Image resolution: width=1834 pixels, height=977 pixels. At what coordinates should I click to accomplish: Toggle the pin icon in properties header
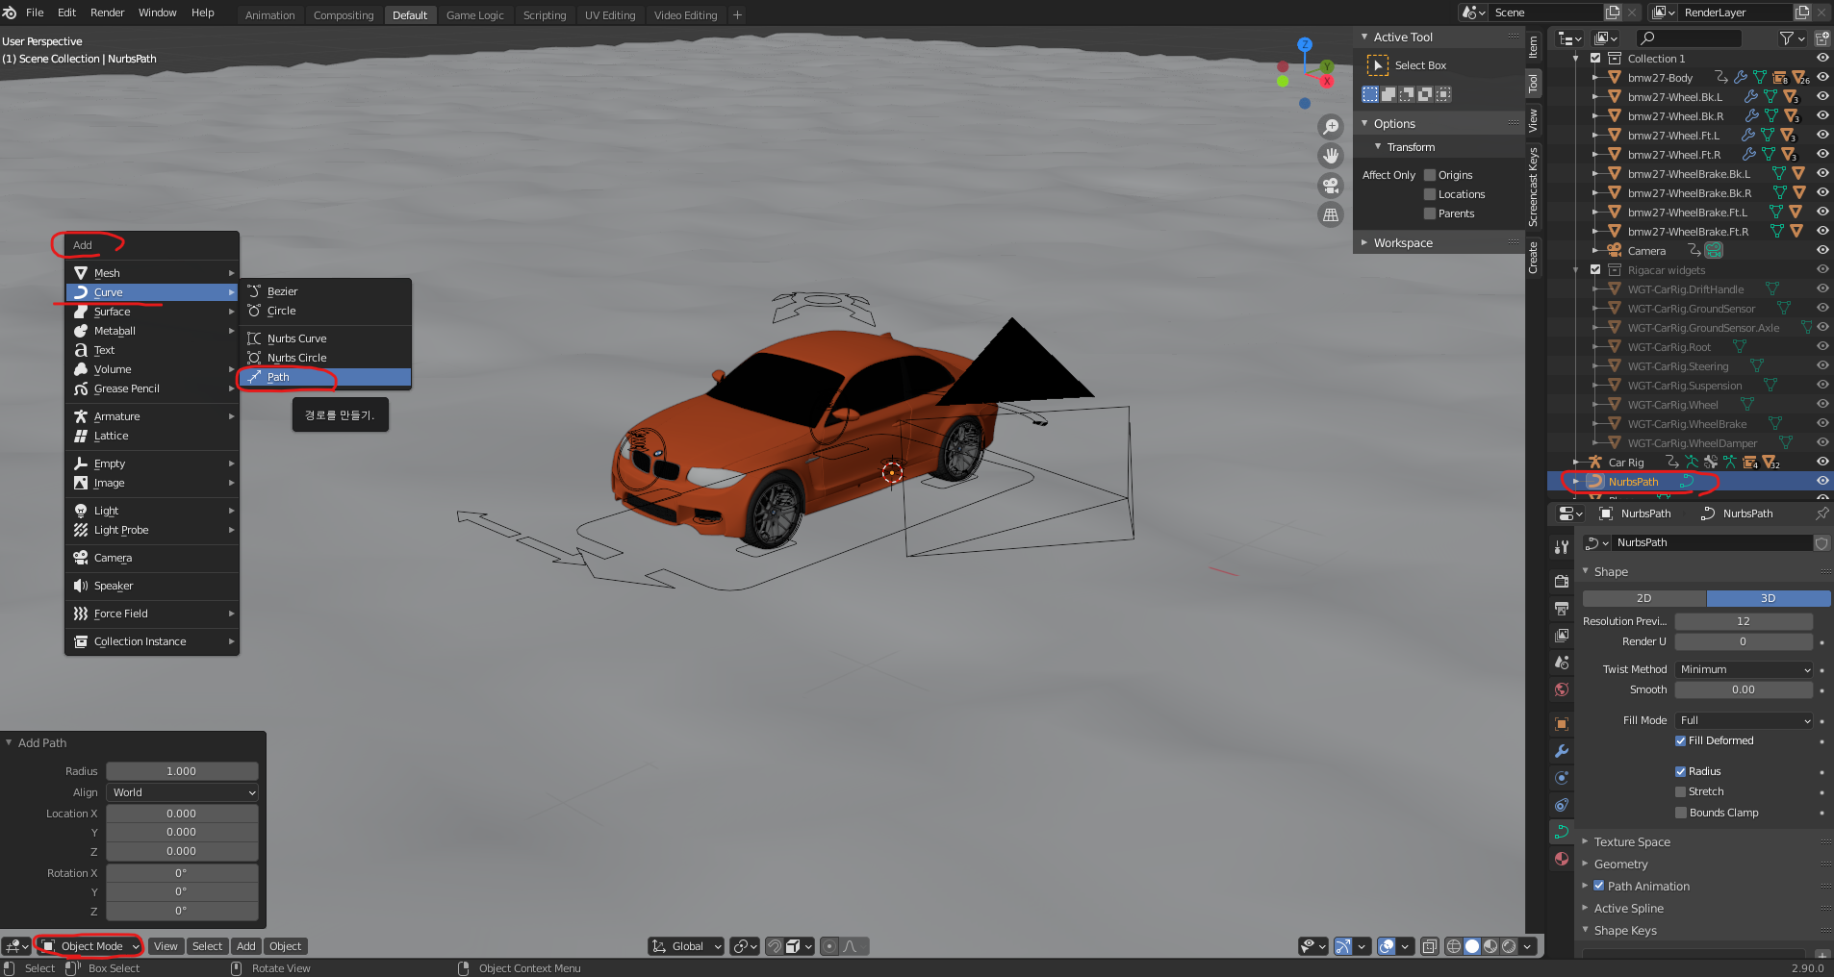[x=1821, y=514]
